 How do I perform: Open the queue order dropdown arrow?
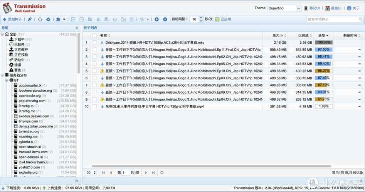[x=148, y=19]
